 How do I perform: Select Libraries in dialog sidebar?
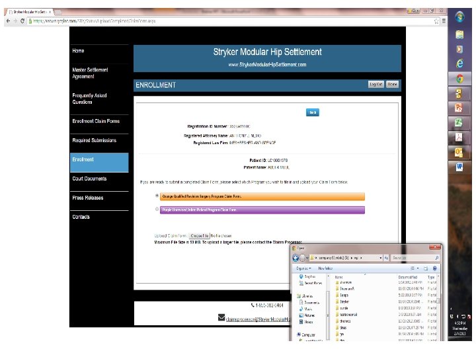[x=305, y=296]
